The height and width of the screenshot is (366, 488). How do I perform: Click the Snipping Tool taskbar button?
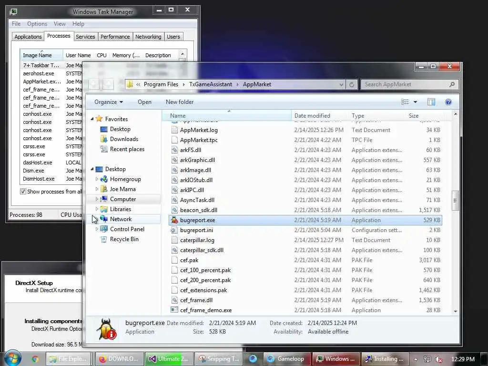pos(219,359)
